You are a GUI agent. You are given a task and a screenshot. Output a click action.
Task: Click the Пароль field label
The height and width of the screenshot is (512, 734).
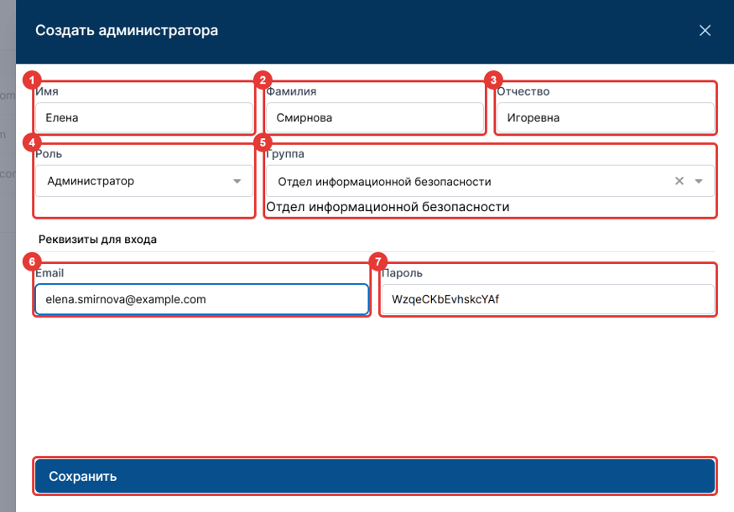(x=402, y=273)
